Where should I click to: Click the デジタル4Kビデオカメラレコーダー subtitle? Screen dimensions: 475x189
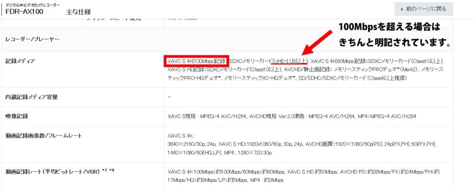(x=32, y=5)
